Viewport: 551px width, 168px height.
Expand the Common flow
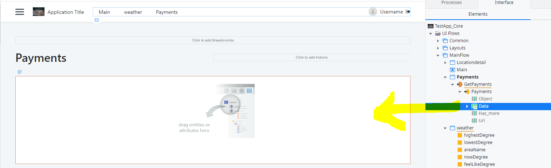[438, 41]
